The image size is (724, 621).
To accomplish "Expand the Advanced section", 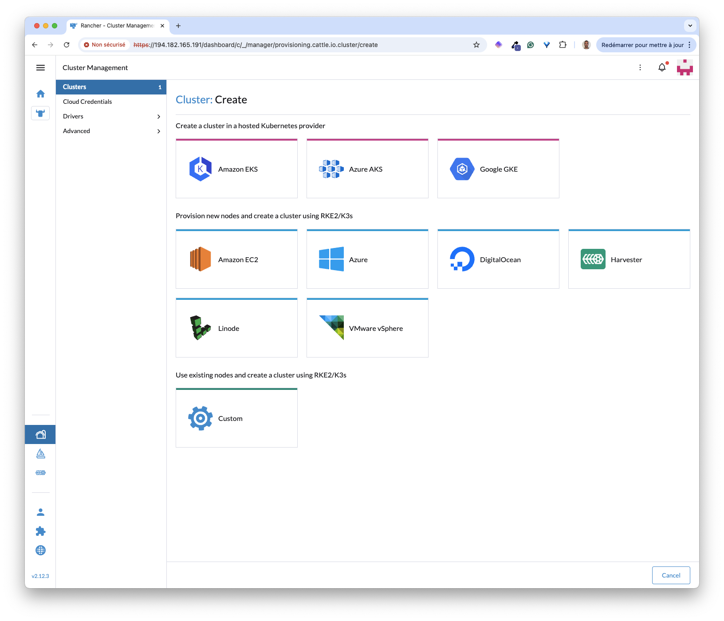I will 111,131.
